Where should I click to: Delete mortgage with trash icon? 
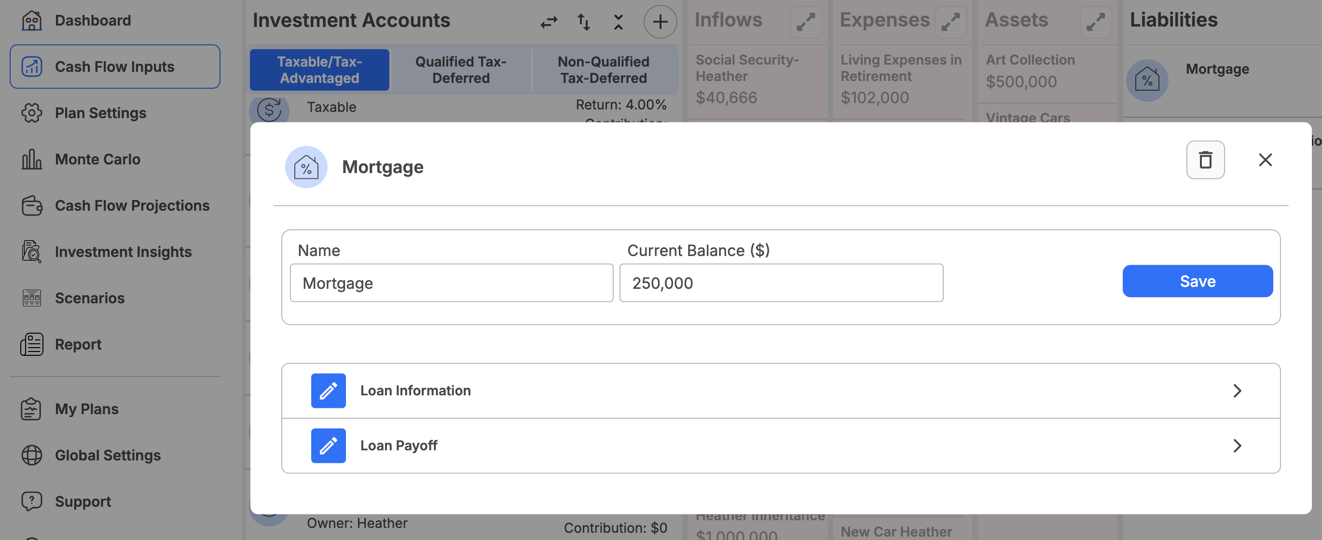tap(1205, 160)
